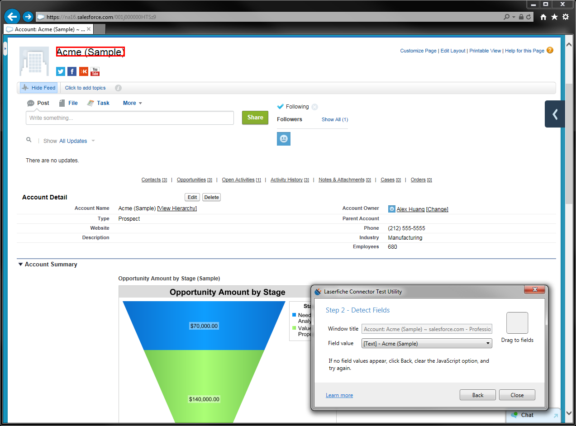
Task: Toggle the Following status checkmark
Action: (280, 107)
